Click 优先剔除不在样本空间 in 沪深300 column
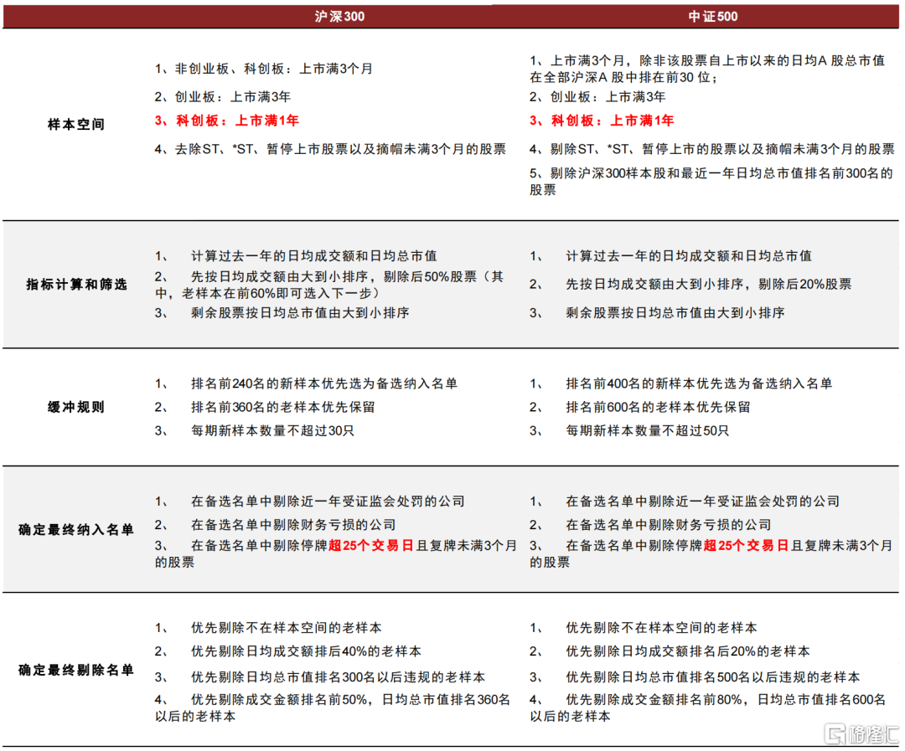The image size is (905, 751). pyautogui.click(x=268, y=628)
